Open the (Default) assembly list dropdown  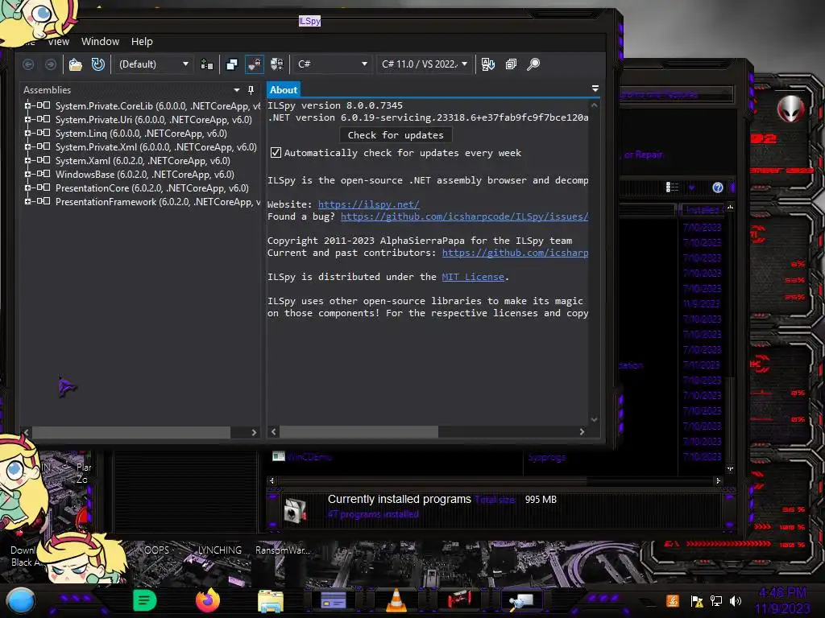pyautogui.click(x=153, y=64)
